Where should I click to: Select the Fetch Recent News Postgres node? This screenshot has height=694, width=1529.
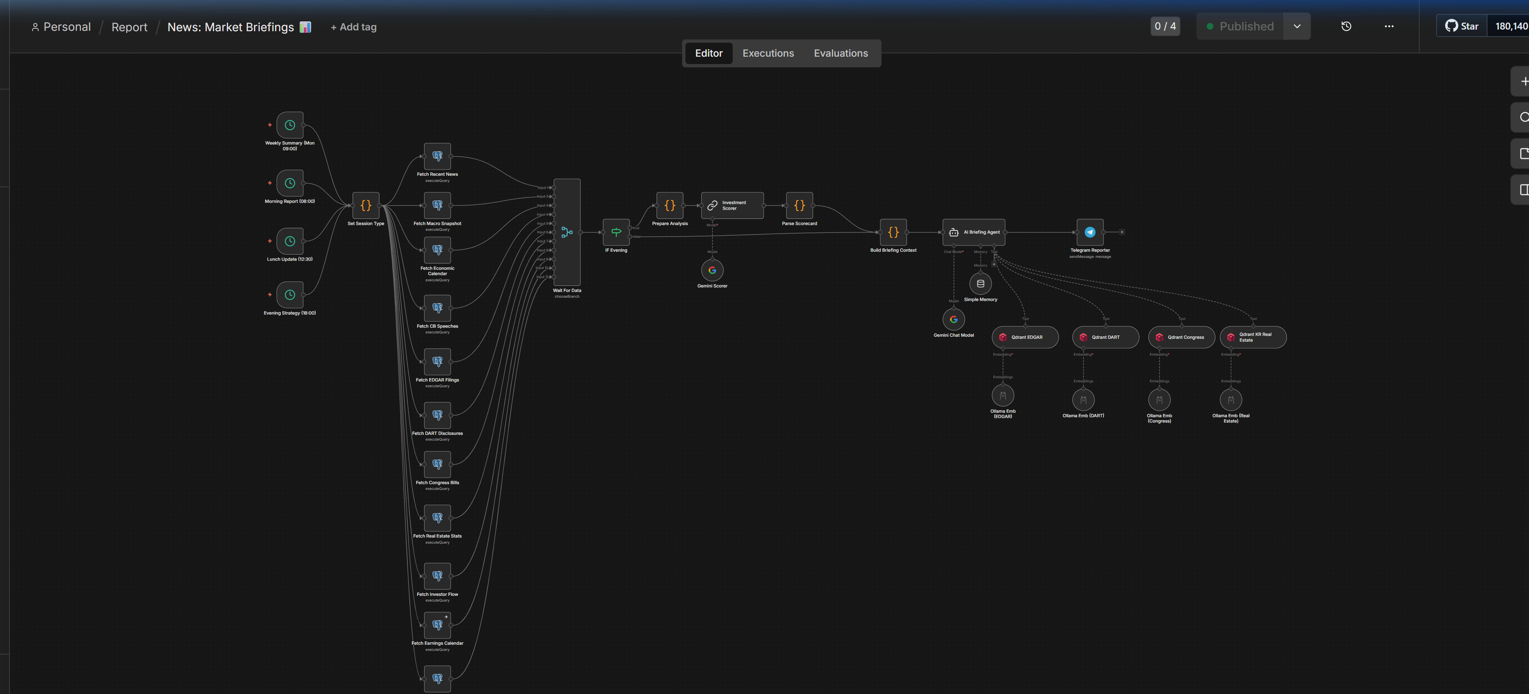coord(437,156)
